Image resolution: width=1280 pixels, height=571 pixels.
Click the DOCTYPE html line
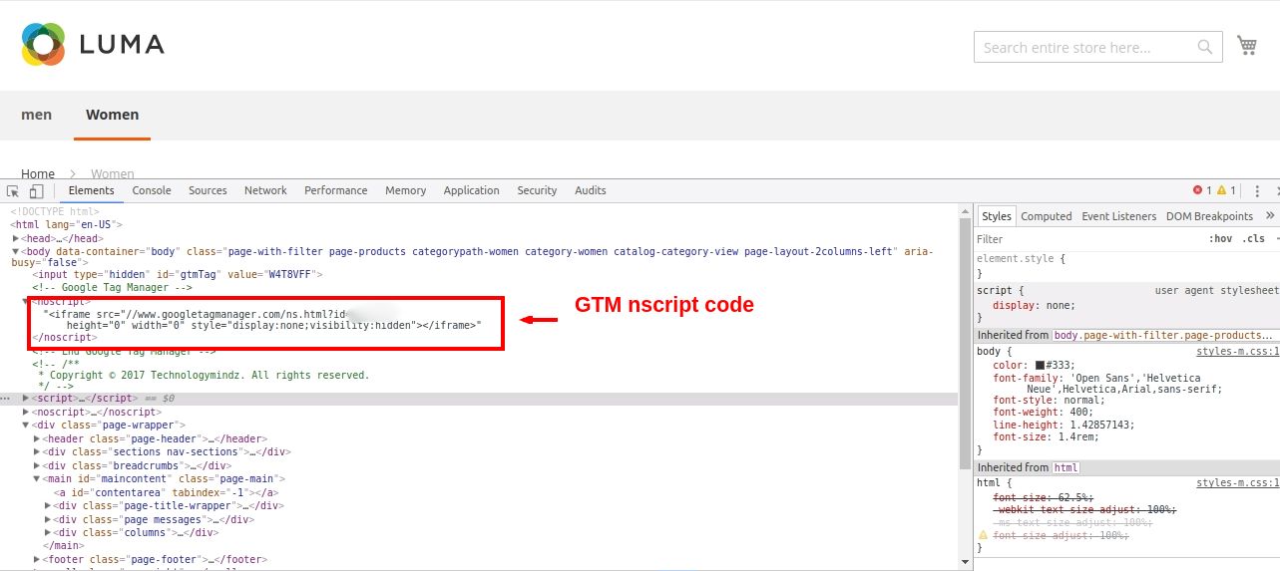[55, 211]
